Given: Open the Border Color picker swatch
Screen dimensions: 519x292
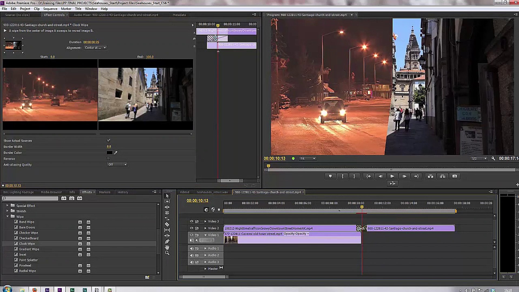Looking at the screenshot, I should point(109,152).
